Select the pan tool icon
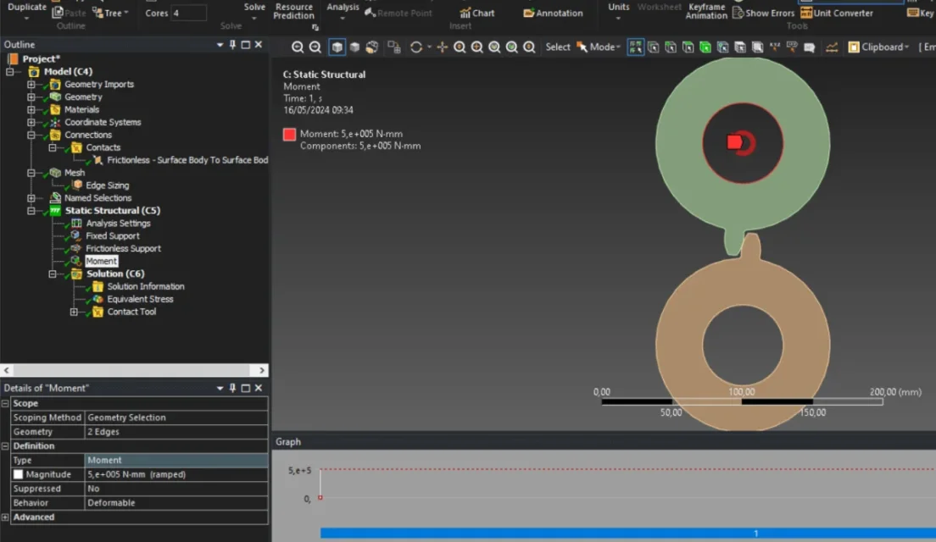 442,47
